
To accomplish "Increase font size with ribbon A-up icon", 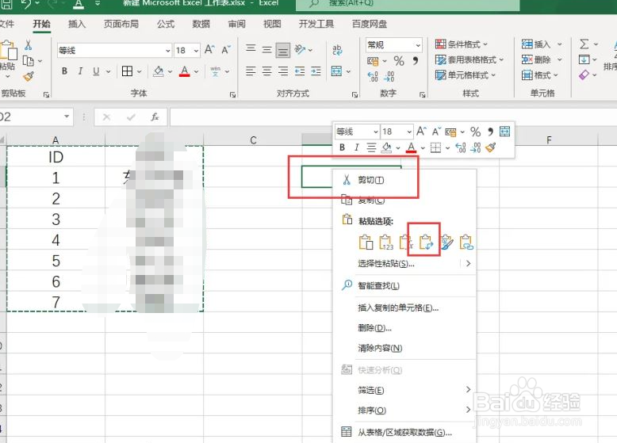I will click(209, 49).
